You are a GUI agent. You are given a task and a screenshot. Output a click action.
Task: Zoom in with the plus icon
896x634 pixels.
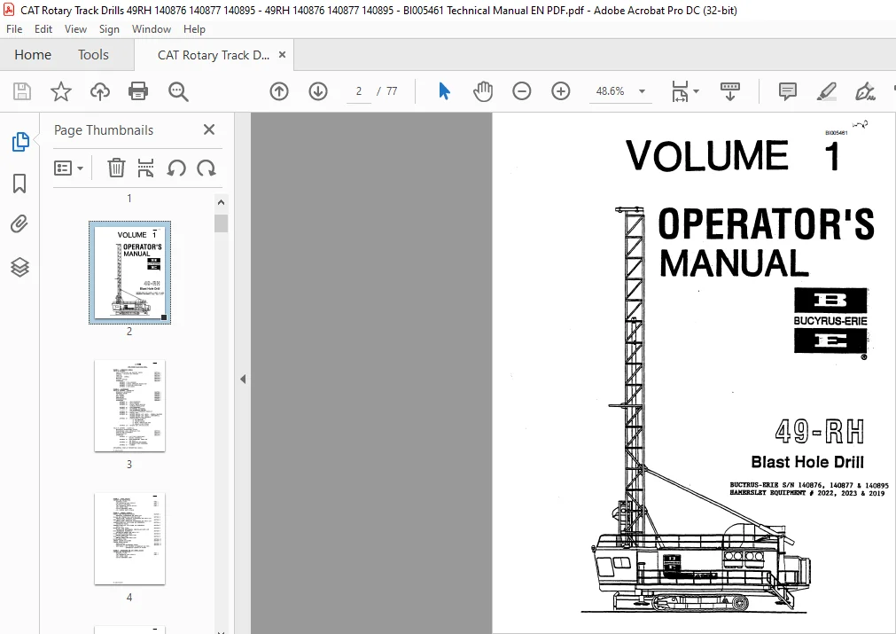click(561, 91)
